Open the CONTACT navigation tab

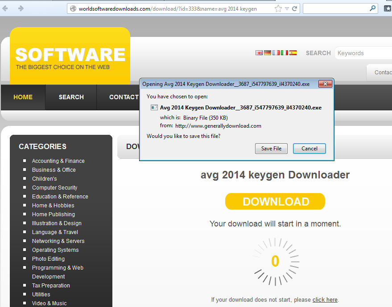pos(124,97)
